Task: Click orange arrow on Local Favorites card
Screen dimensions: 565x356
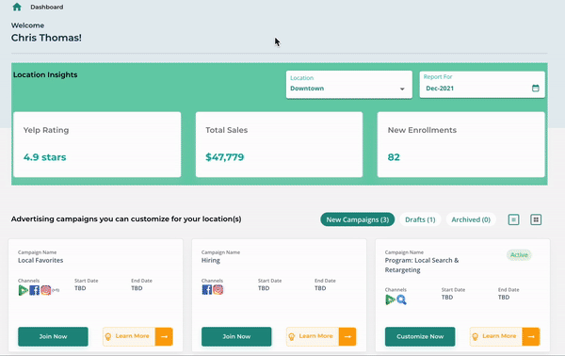Action: click(x=164, y=336)
